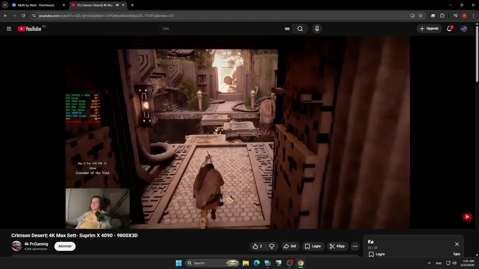
Task: Save the queue with the Lagre button in the Kø panel
Action: [x=377, y=254]
